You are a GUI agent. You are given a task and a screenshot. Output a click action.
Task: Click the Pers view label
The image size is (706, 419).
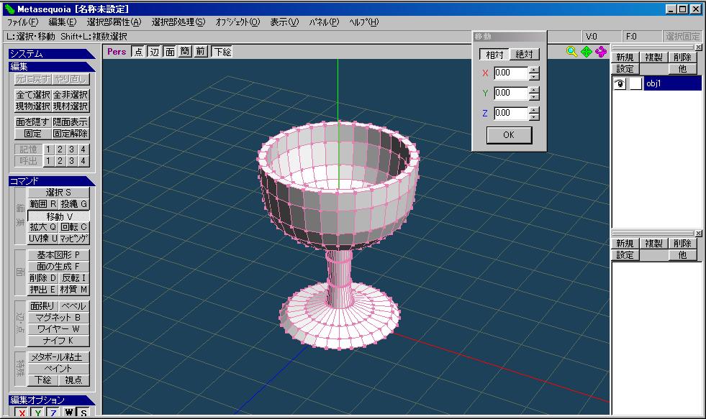tap(116, 52)
